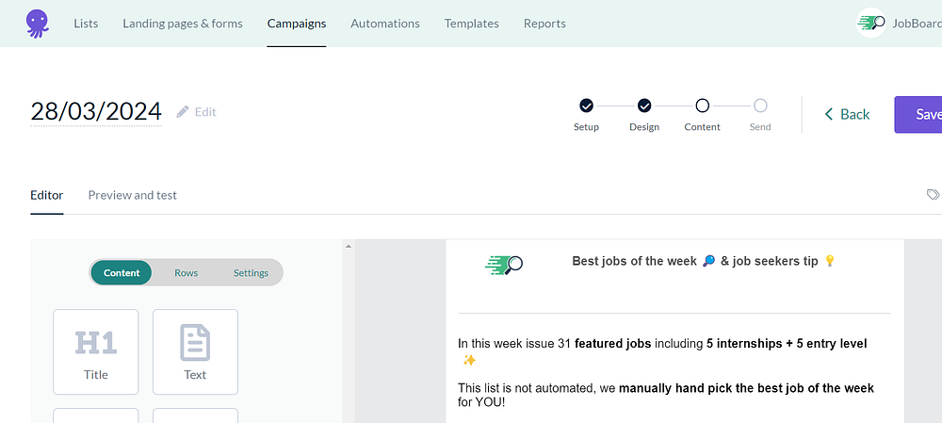
Task: Open the Campaigns menu
Action: 297,24
